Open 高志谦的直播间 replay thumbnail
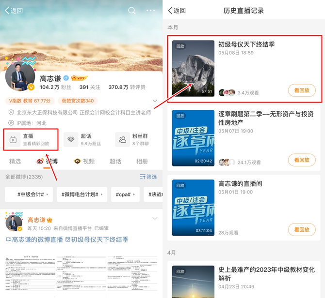Viewport: 325px width, 298px height. click(x=193, y=208)
